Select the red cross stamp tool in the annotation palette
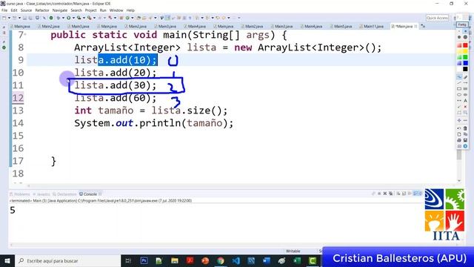Image resolution: width=474 pixels, height=267 pixels. 466,106
